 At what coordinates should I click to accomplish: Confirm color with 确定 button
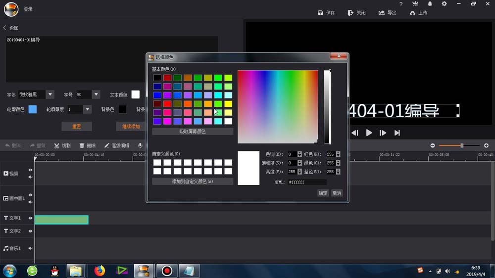[323, 193]
